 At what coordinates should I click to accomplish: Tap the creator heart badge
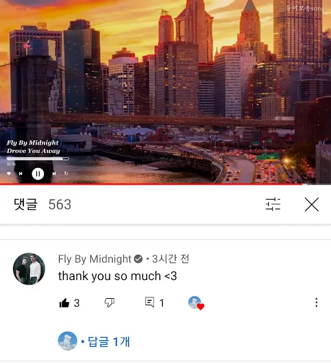(196, 303)
